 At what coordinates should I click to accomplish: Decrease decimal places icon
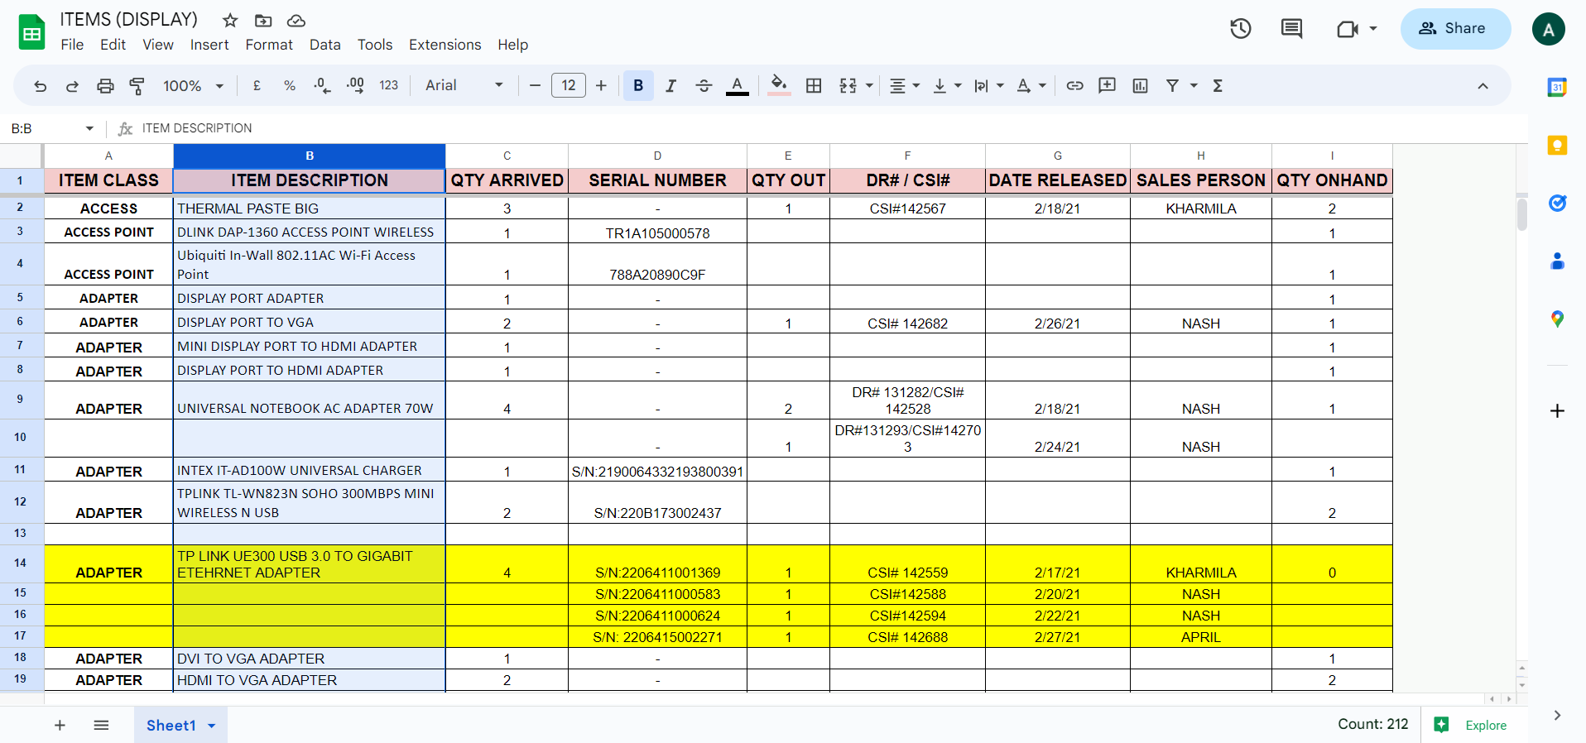pos(322,85)
